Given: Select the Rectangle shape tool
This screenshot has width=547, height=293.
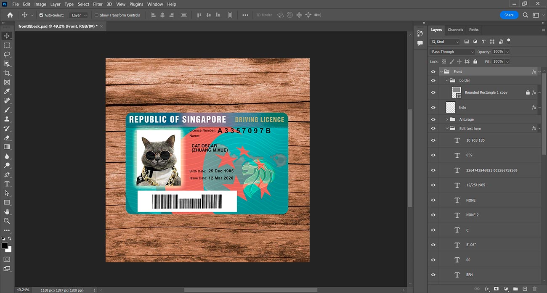Looking at the screenshot, I should coord(7,202).
